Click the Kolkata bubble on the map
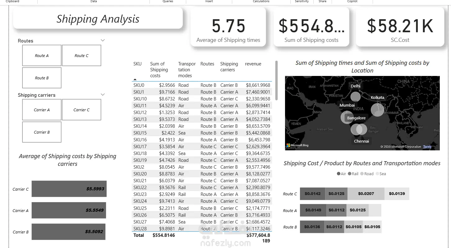Image resolution: width=451 pixels, height=248 pixels. [x=377, y=110]
